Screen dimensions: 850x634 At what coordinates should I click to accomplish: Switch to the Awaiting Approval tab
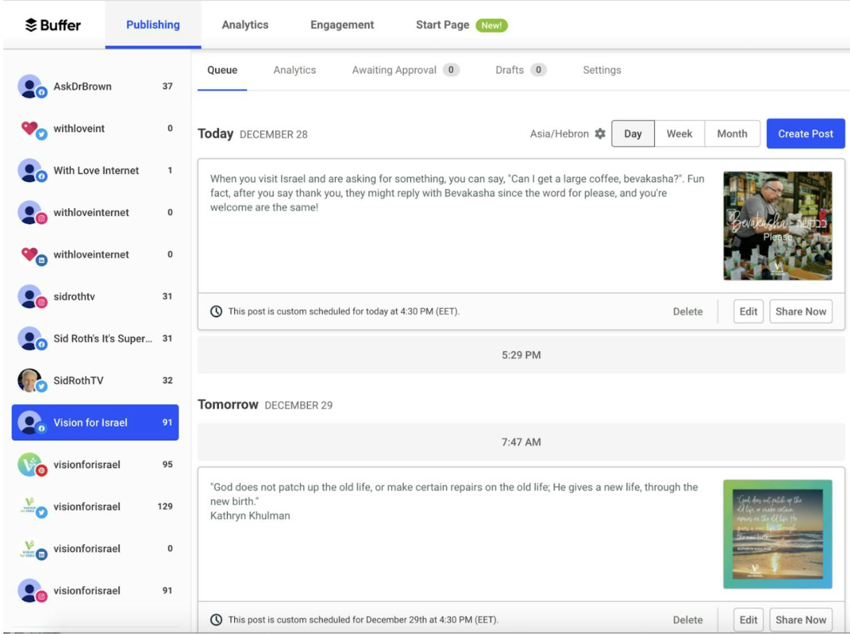(395, 70)
